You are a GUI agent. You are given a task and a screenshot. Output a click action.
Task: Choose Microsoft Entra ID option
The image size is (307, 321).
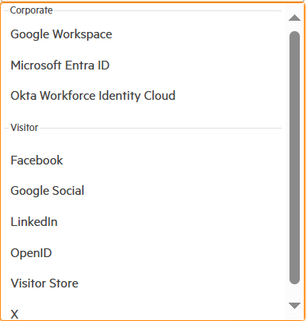(x=60, y=65)
